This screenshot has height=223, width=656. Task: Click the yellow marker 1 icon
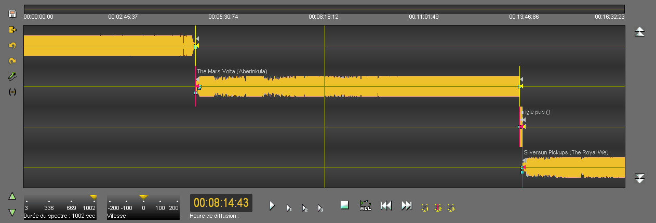click(x=425, y=207)
